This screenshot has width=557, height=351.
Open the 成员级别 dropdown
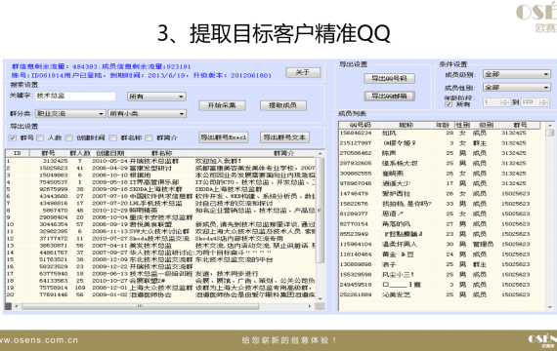[517, 74]
